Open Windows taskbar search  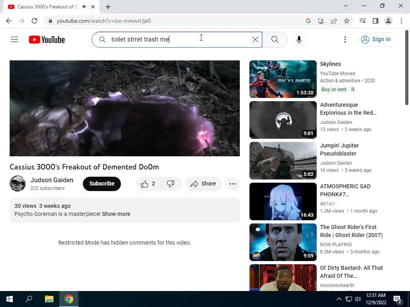tap(29, 299)
